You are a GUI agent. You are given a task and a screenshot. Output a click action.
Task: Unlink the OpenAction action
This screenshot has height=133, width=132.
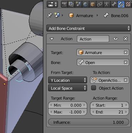(x=126, y=80)
